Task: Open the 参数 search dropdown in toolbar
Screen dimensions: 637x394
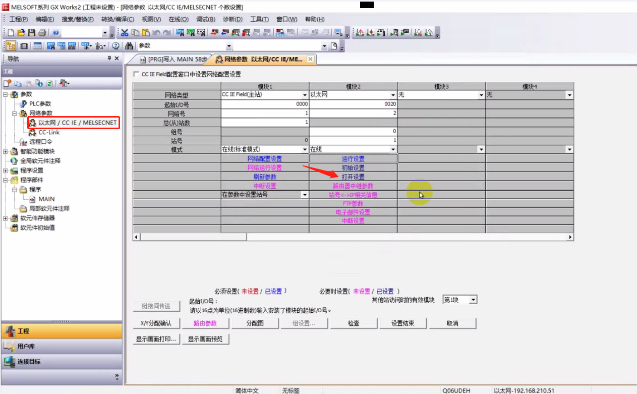Action: tap(229, 46)
